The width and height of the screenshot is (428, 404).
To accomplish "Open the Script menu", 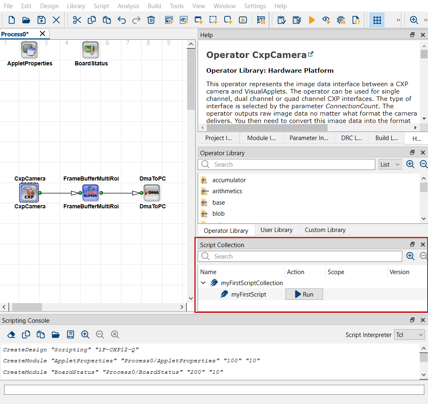I will pos(101,6).
